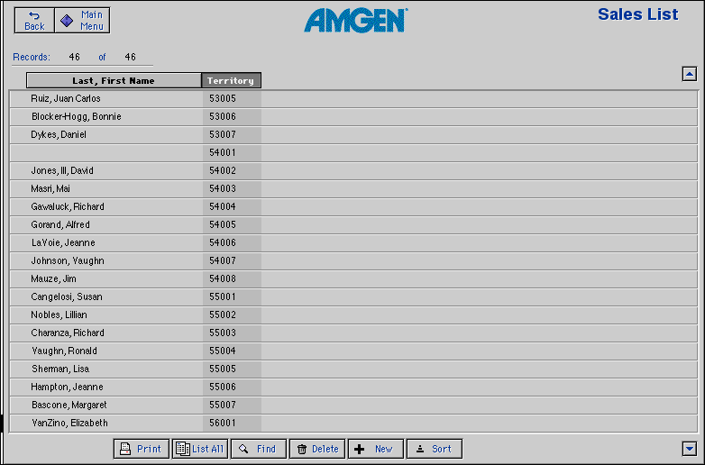Select row Gorand, Alfred
The height and width of the screenshot is (465, 705).
coord(353,224)
